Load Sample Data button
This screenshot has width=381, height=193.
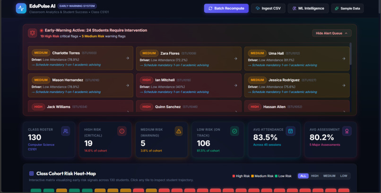point(347,8)
